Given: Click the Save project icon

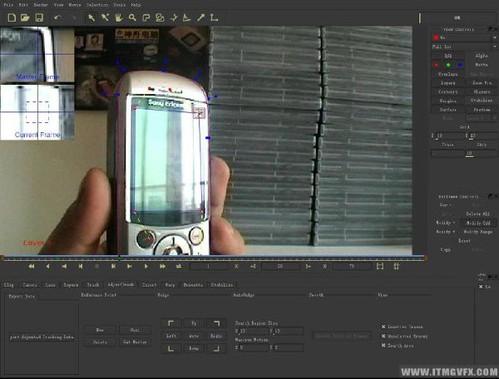Looking at the screenshot, I should pyautogui.click(x=39, y=17).
